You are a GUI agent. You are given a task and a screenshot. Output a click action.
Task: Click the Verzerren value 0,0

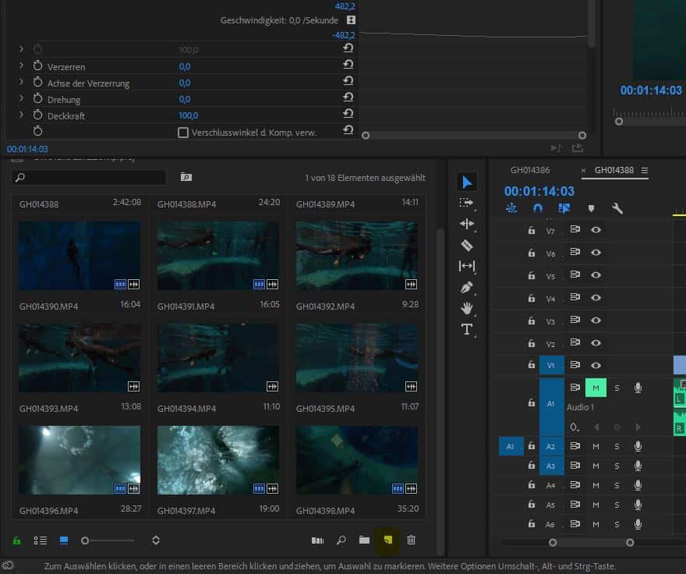pyautogui.click(x=185, y=66)
